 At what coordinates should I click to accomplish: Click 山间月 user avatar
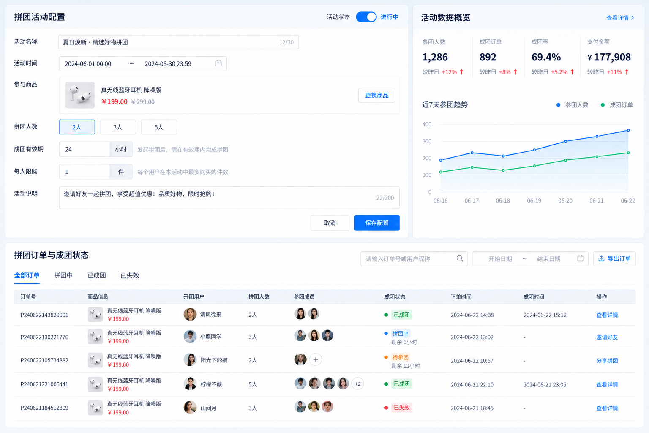click(190, 408)
